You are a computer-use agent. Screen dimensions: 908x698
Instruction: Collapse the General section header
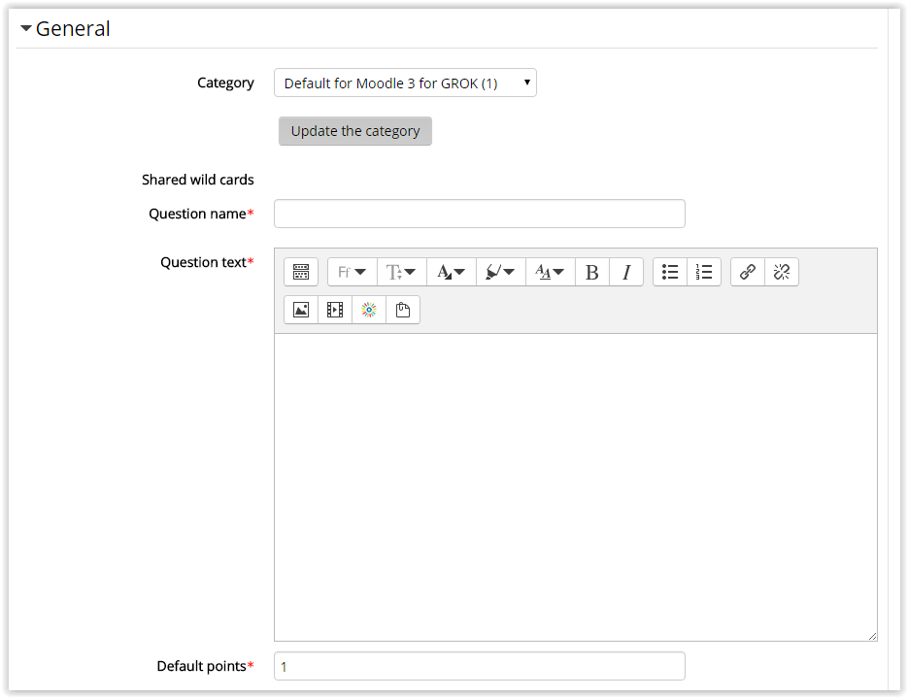[64, 28]
